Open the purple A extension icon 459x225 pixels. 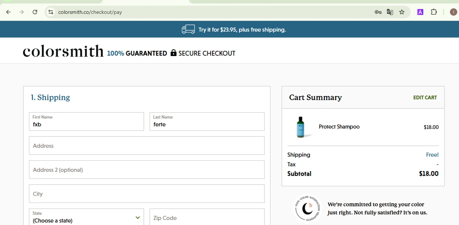click(420, 12)
